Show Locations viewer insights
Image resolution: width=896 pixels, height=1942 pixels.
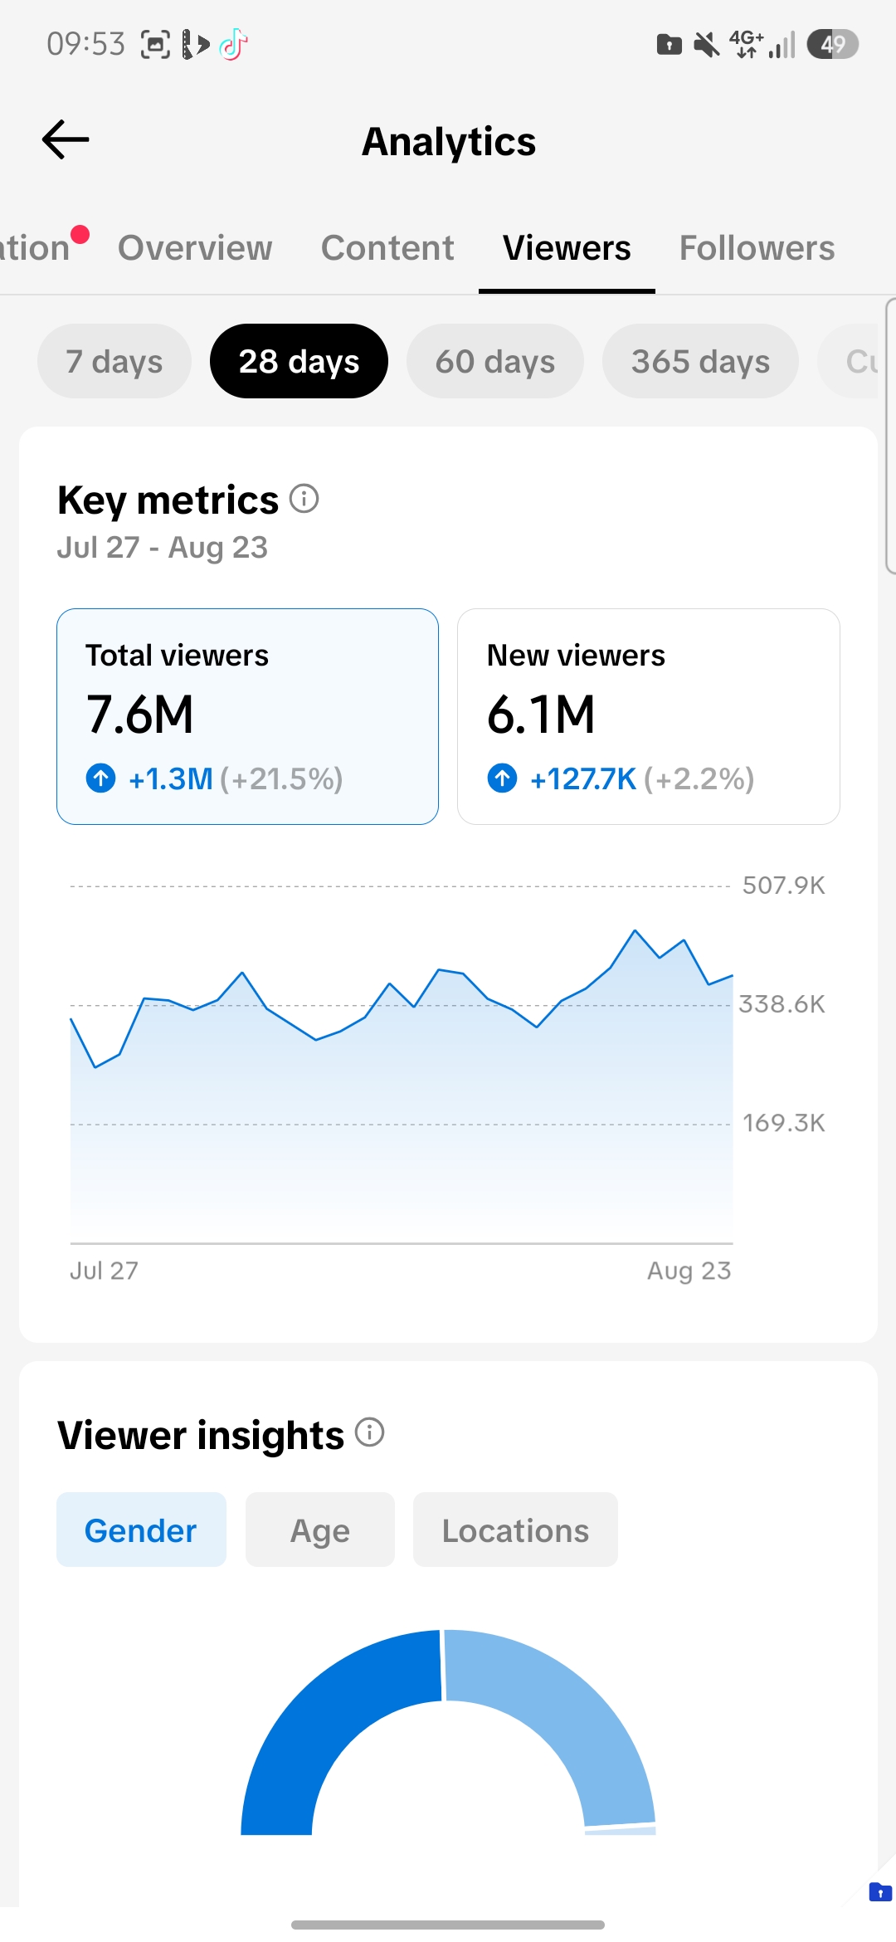tap(515, 1530)
